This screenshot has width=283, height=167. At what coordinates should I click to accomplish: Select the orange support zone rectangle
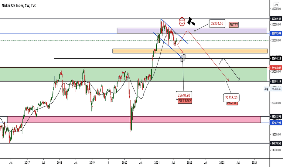pos(190,51)
